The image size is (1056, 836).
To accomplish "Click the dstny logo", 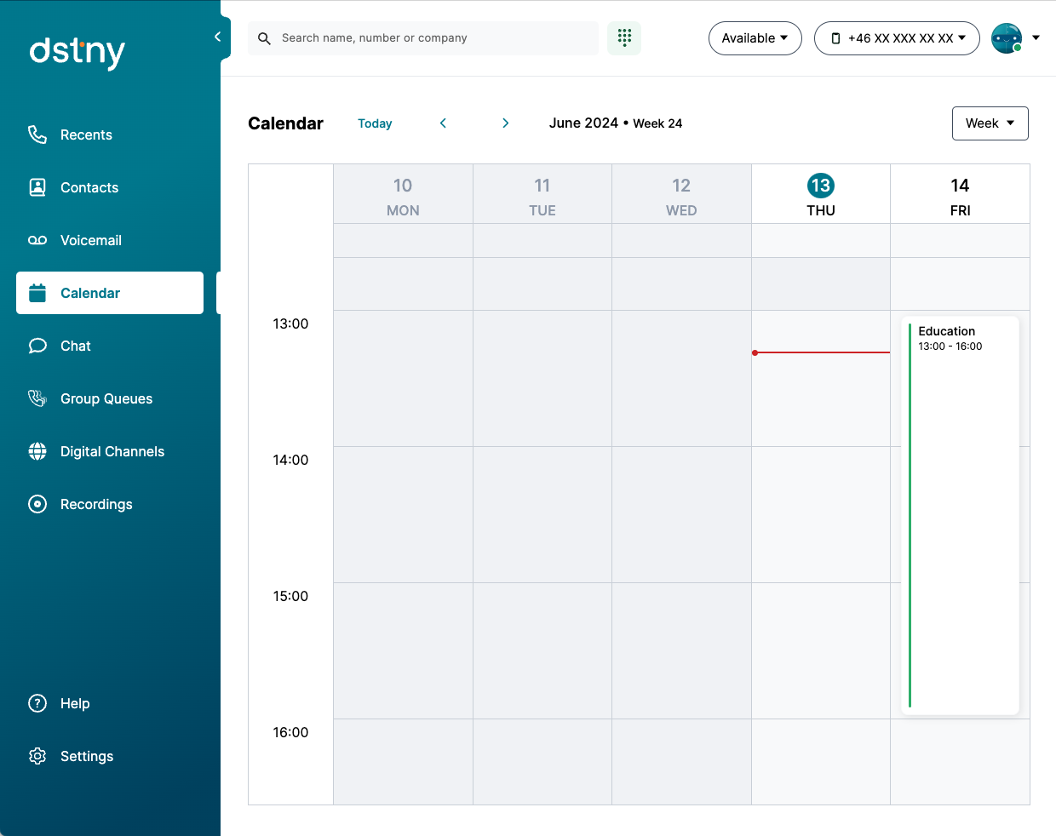I will point(77,52).
